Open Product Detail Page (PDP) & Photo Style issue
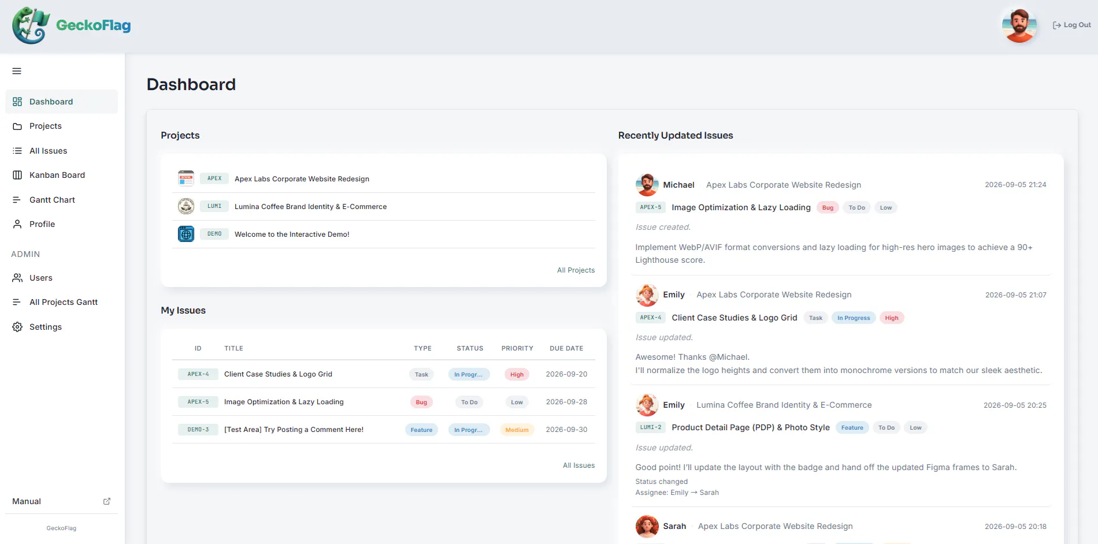 click(751, 427)
